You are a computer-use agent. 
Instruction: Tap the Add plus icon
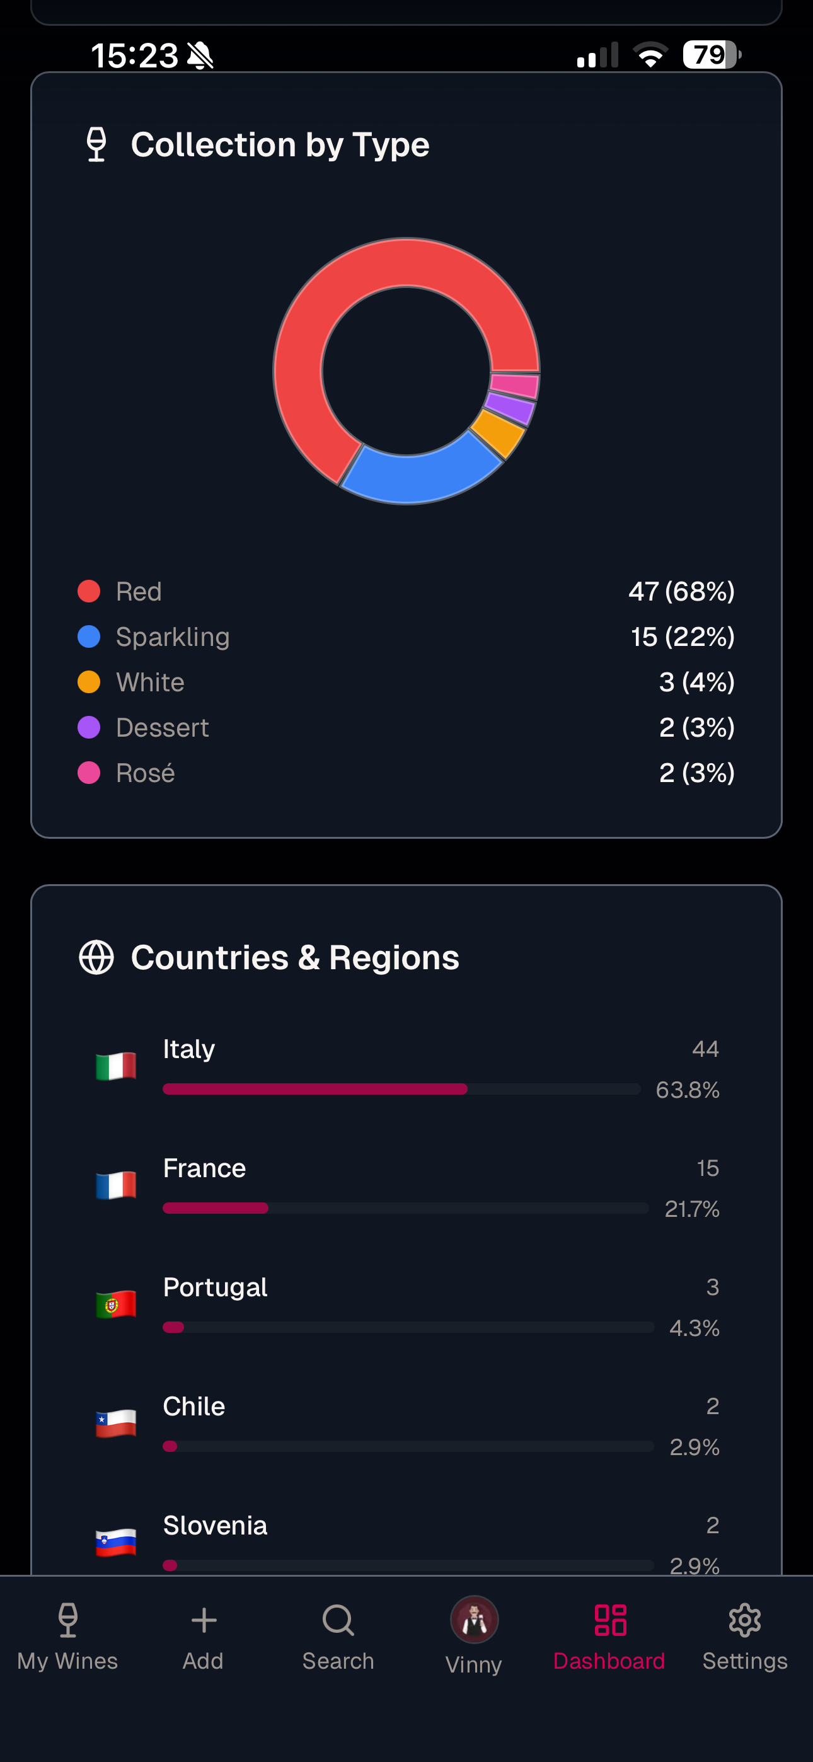click(x=203, y=1620)
